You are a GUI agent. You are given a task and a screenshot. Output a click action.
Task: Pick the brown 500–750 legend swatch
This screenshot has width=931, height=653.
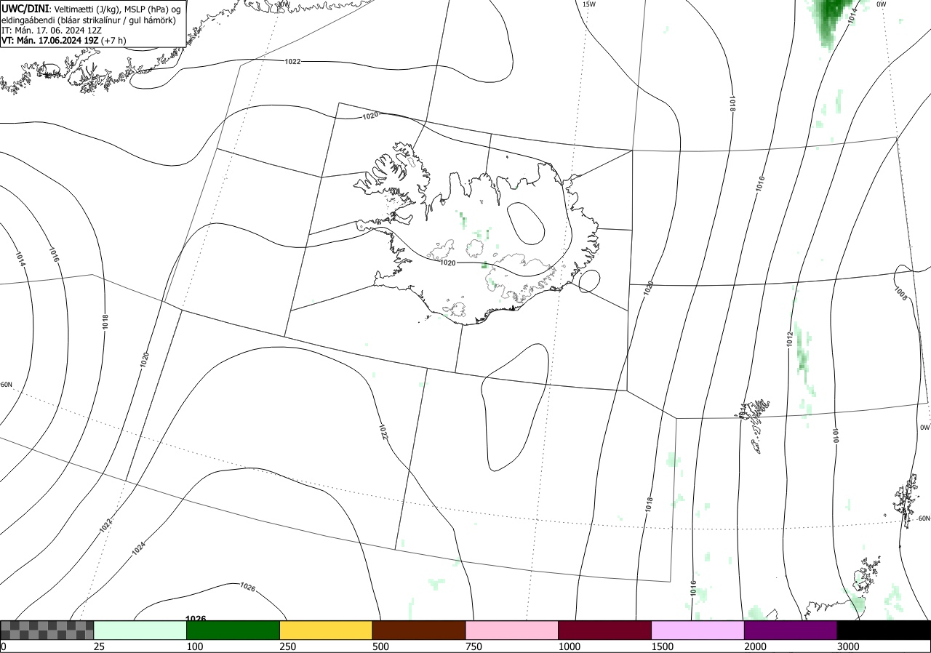419,630
